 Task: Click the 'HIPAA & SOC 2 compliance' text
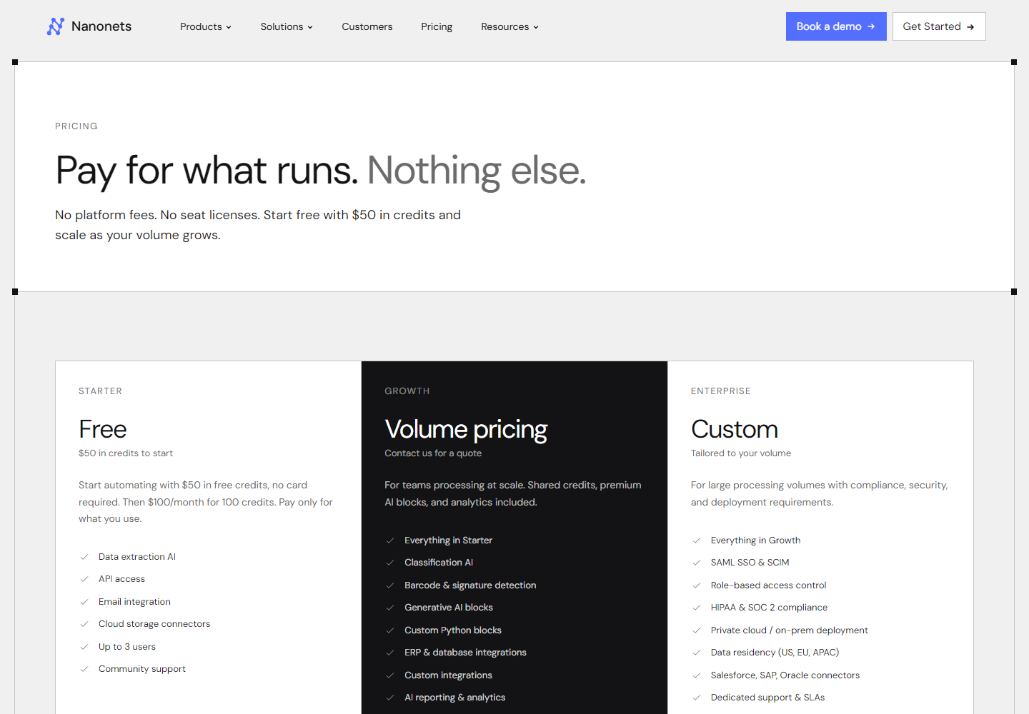769,608
